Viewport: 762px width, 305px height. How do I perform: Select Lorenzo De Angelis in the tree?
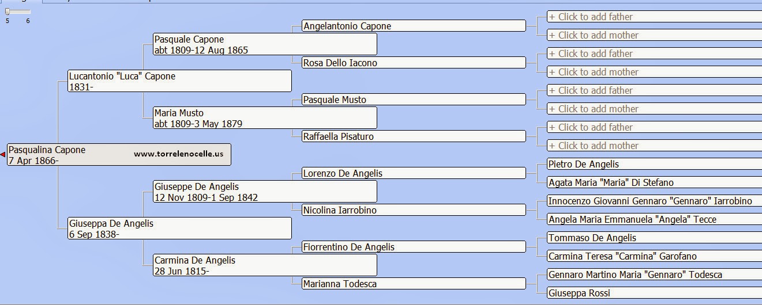click(x=414, y=173)
